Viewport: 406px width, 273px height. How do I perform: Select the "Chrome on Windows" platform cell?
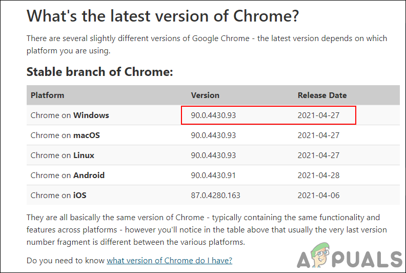point(70,115)
